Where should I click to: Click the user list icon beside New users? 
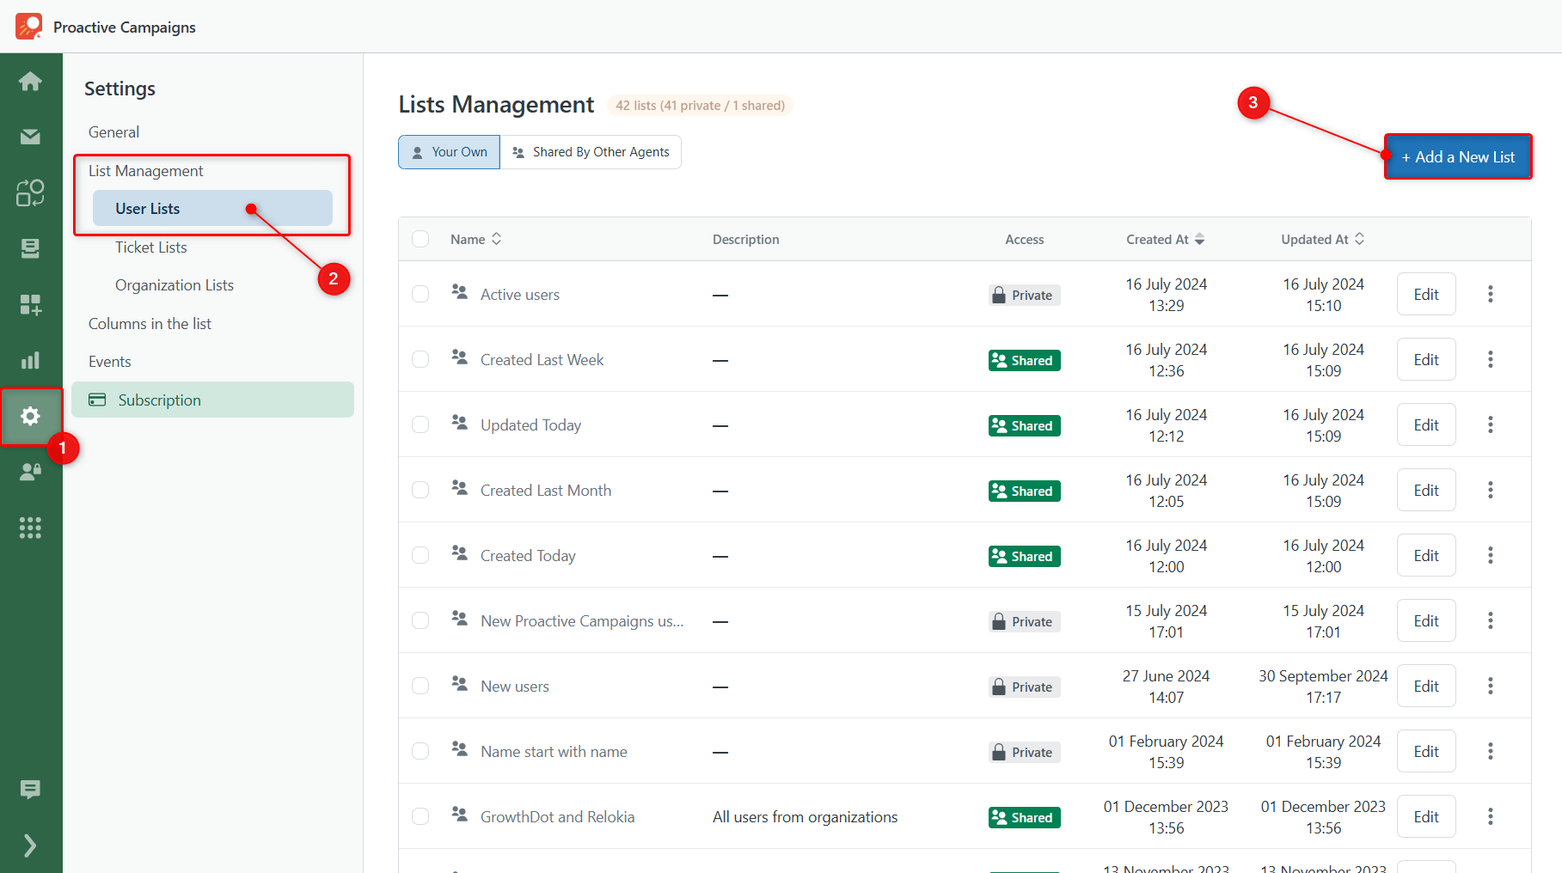pyautogui.click(x=460, y=684)
